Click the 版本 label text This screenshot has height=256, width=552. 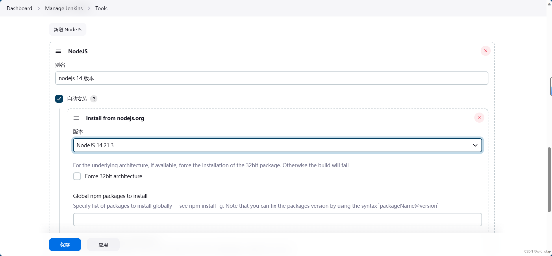pos(78,132)
